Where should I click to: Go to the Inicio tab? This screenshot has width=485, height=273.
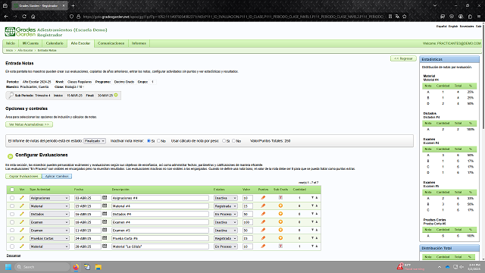pos(11,43)
